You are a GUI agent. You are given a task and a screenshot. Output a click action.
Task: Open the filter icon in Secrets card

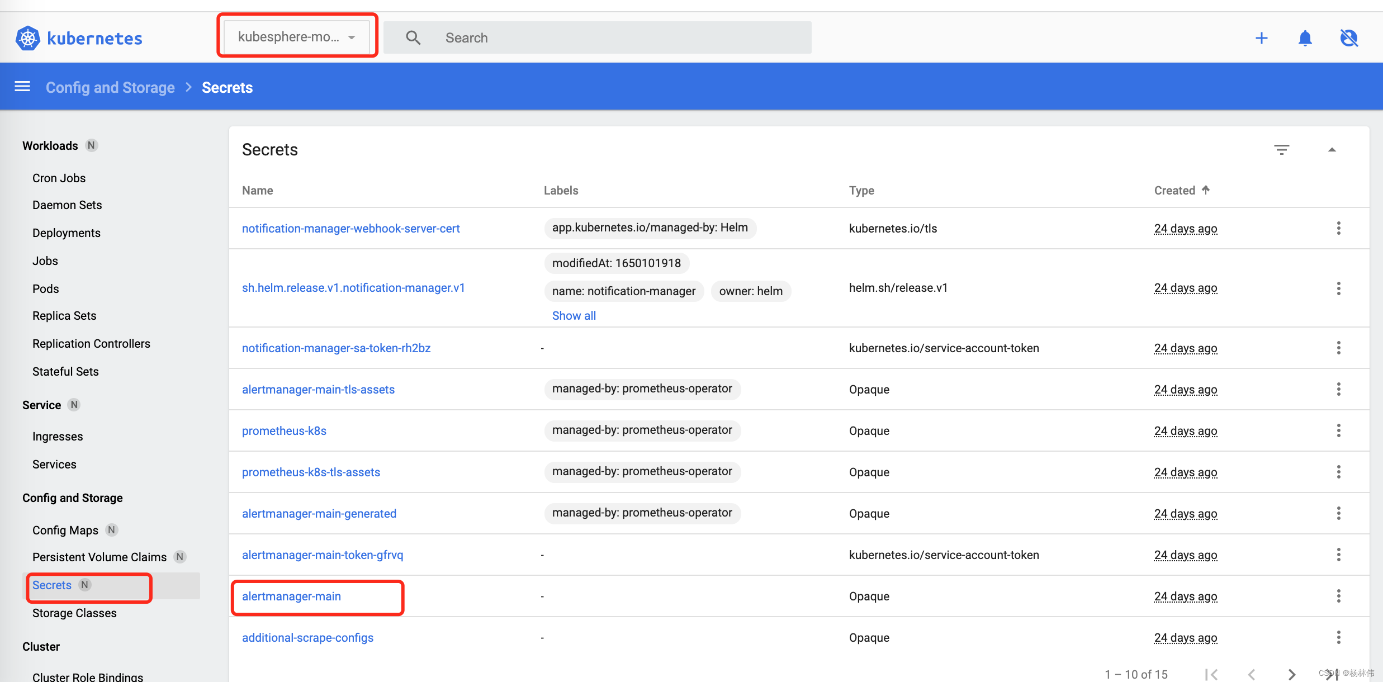click(x=1281, y=150)
